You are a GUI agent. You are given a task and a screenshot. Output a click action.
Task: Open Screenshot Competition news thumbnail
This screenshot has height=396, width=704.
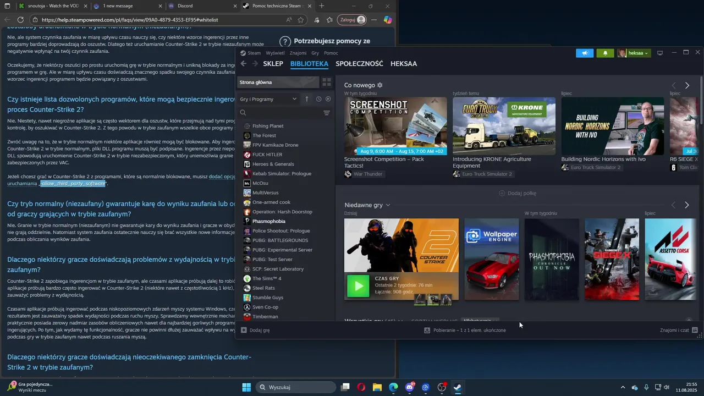395,126
